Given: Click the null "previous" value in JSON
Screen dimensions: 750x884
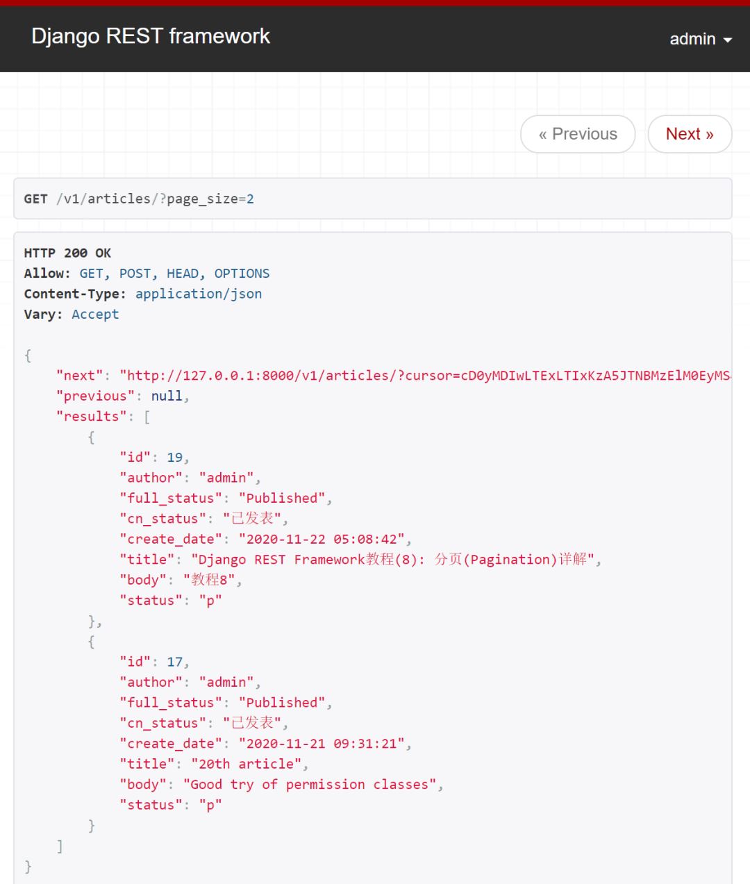Looking at the screenshot, I should click(167, 396).
